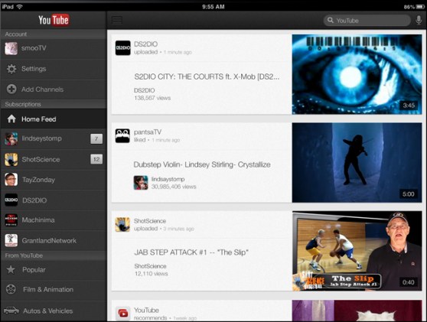427x322 pixels.
Task: Click ShotScience unread badge 12
Action: (96, 159)
